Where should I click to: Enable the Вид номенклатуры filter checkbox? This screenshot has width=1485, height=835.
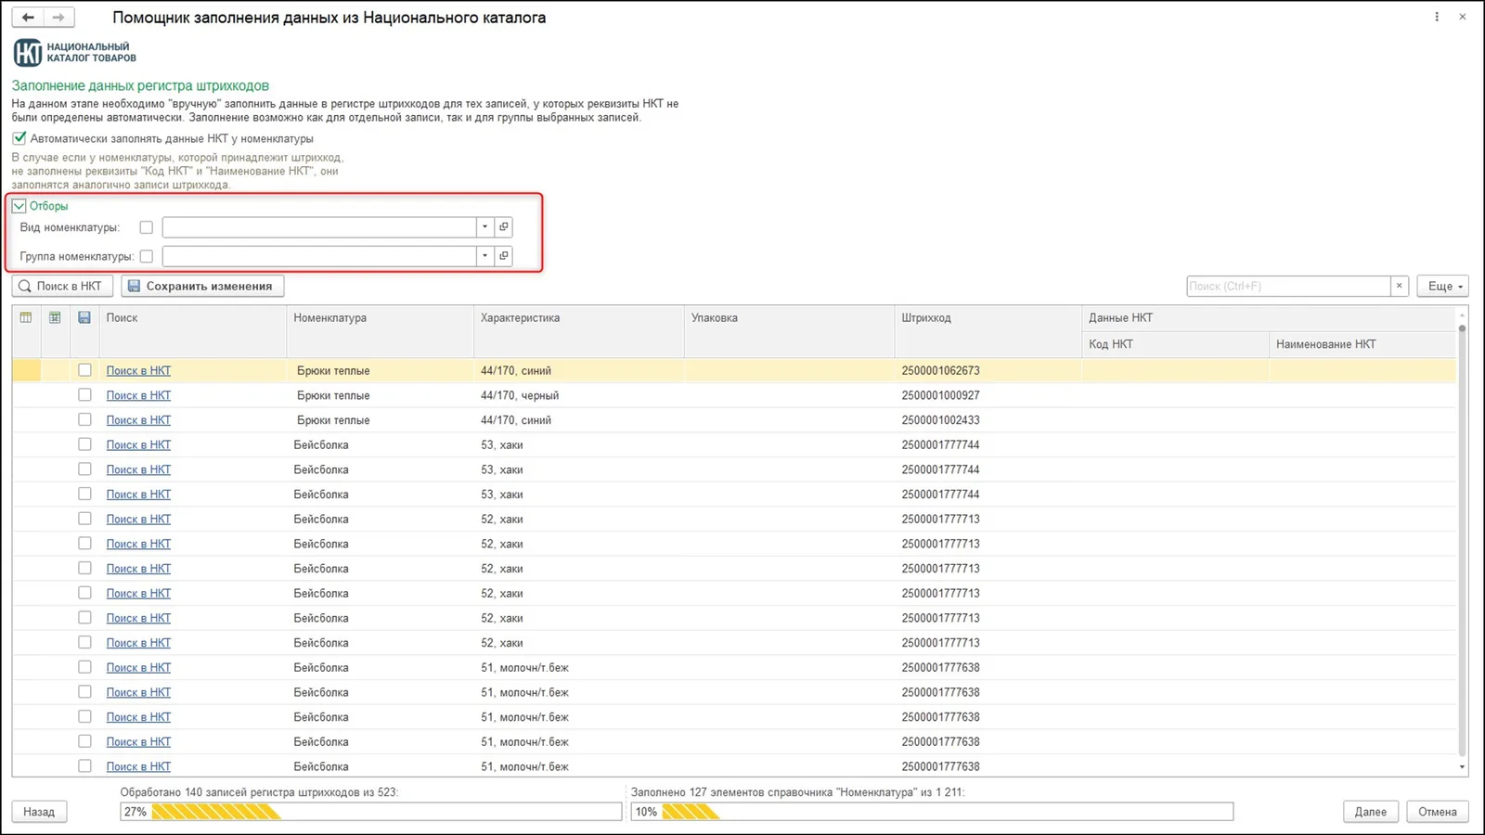tap(146, 227)
